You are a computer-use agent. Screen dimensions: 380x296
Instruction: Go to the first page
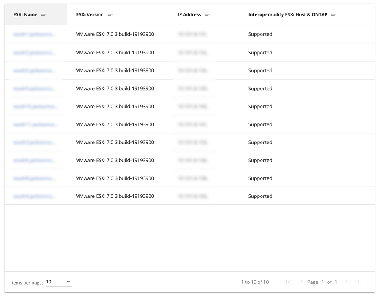[x=288, y=282]
